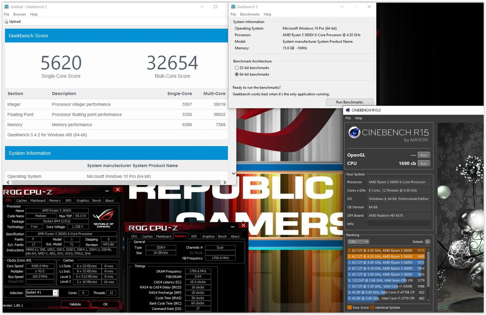
Task: Open Browser menu in Geekbench results window
Action: click(20, 14)
